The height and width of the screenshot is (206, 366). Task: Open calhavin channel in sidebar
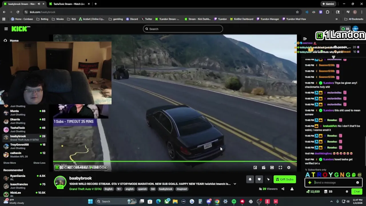pyautogui.click(x=24, y=155)
